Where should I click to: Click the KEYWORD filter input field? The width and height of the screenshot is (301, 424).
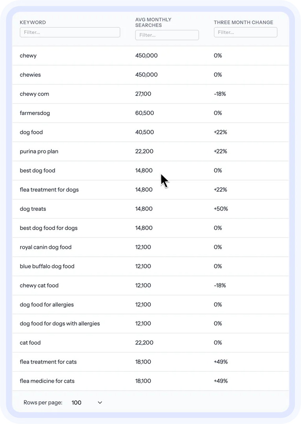[70, 32]
